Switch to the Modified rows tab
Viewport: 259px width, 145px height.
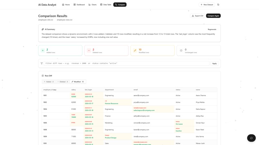78,82
